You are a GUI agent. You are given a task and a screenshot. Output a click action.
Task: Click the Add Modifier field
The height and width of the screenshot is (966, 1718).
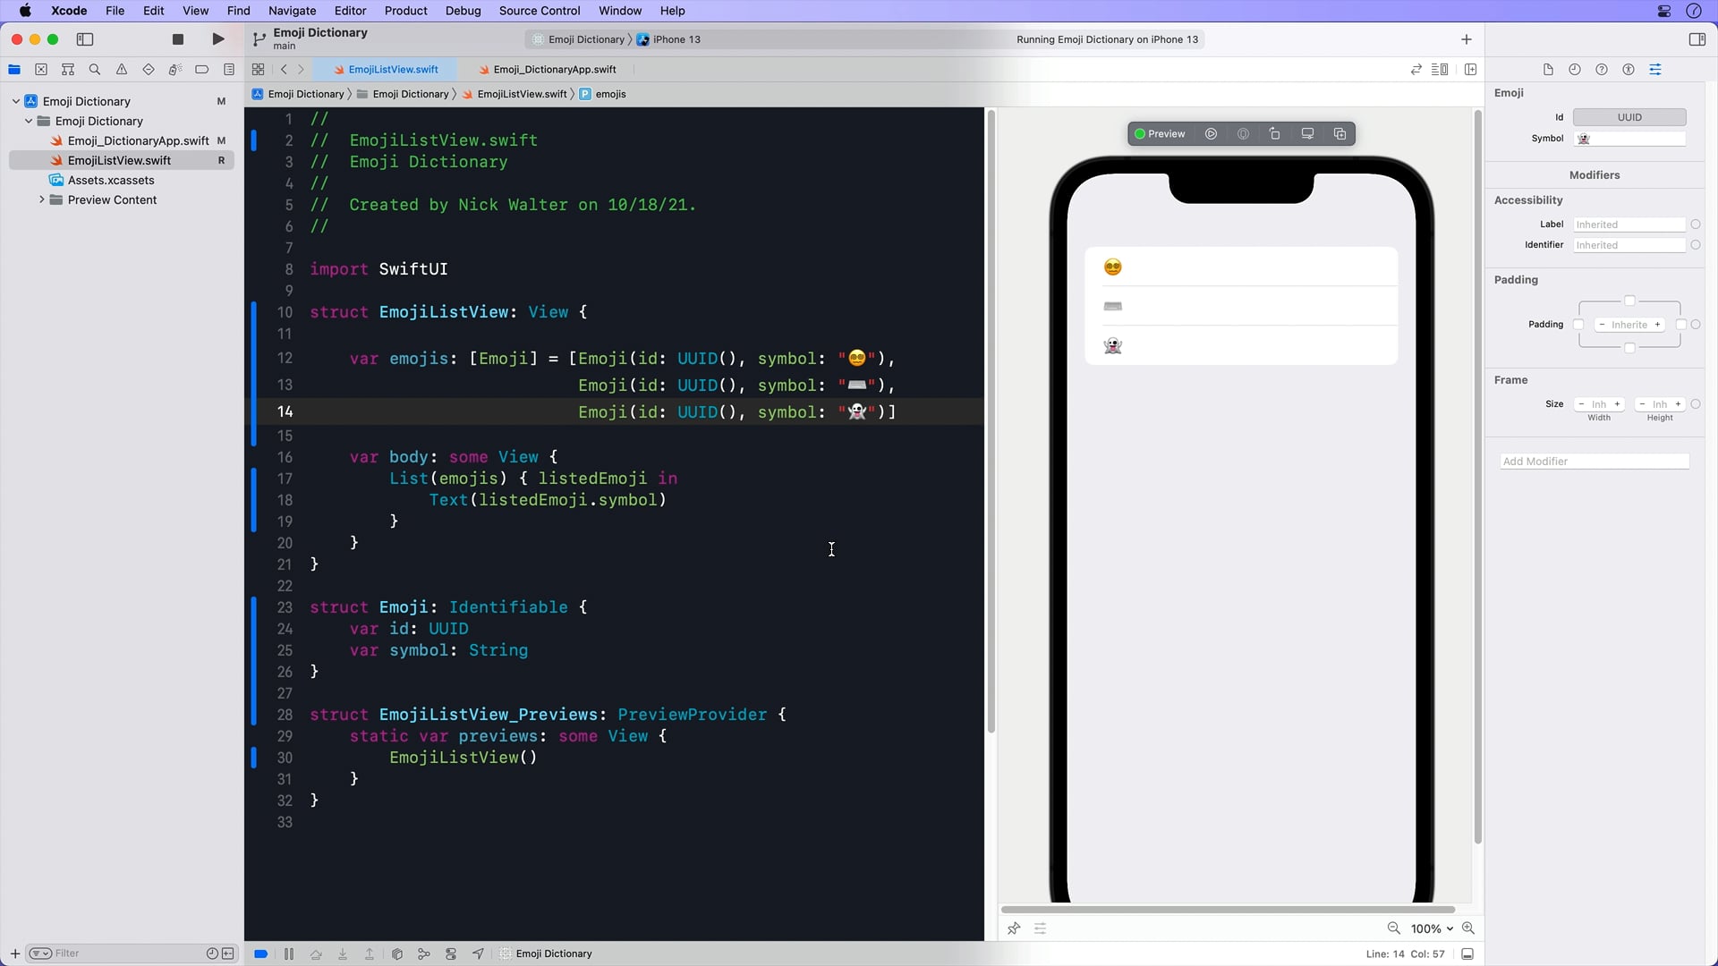(x=1595, y=462)
